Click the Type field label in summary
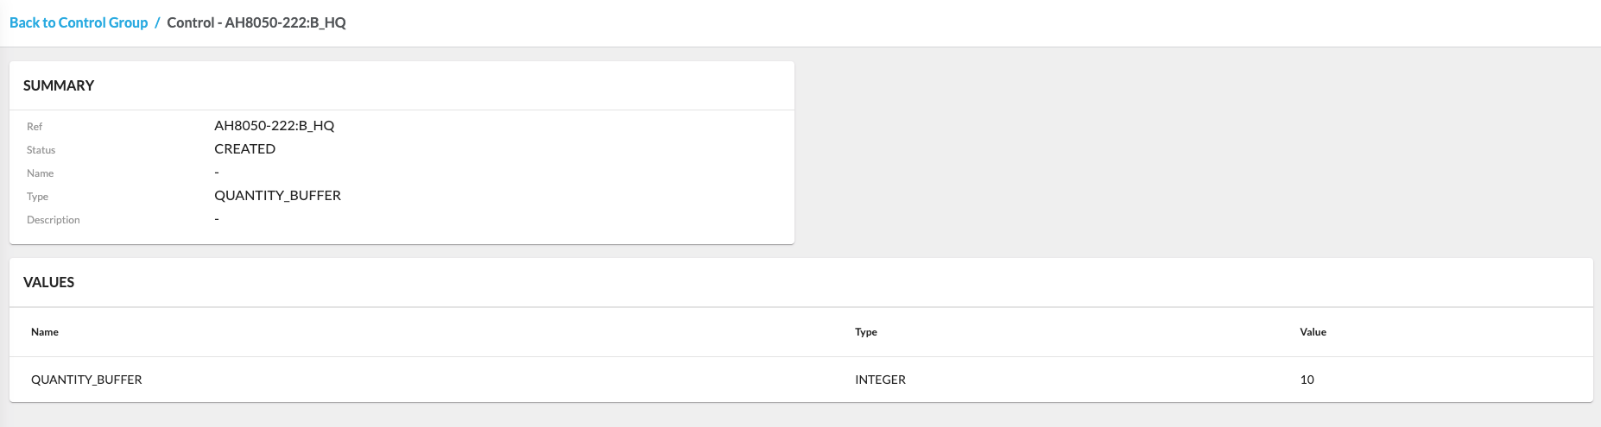Viewport: 1601px width, 427px height. [x=37, y=197]
